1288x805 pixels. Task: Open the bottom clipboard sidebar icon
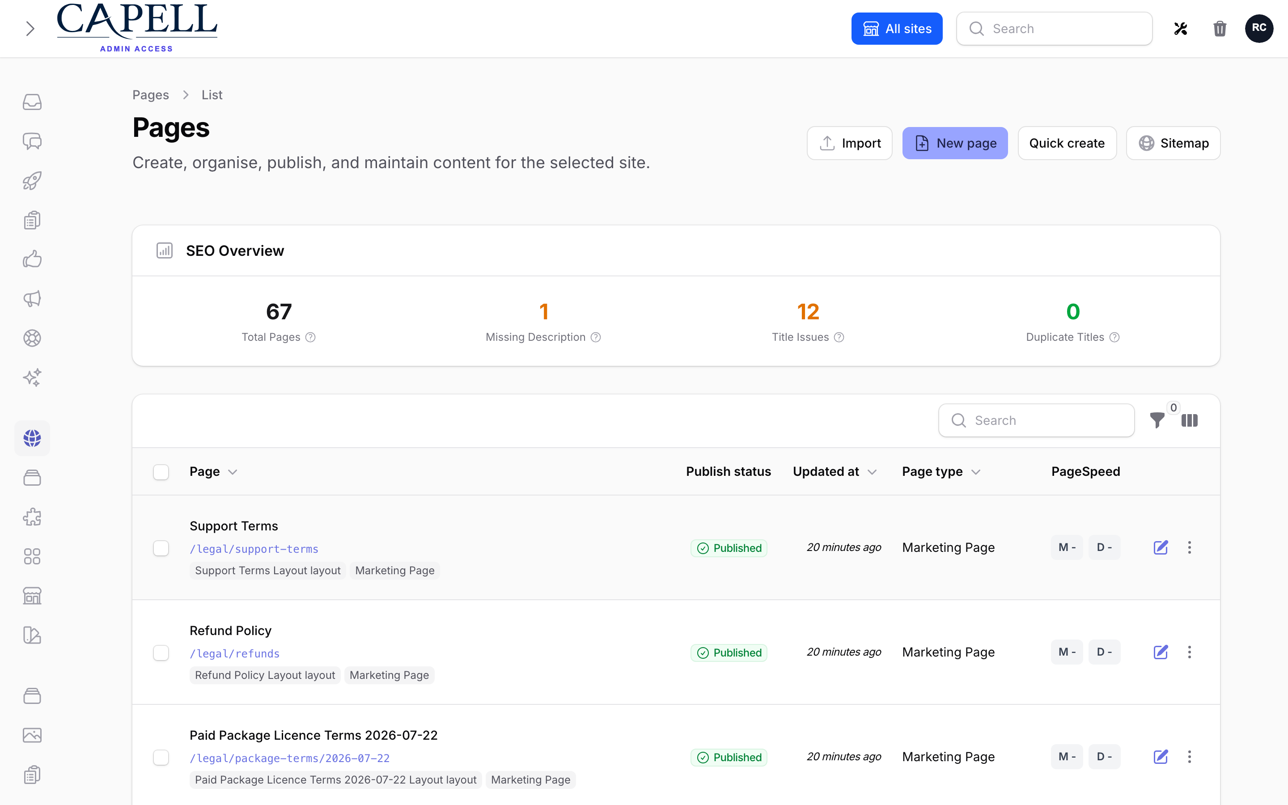(x=32, y=775)
